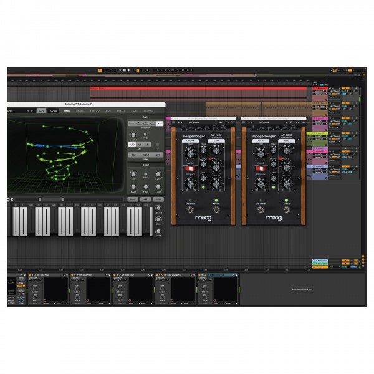Click the transport Stop button
Image resolution: width=374 pixels, height=374 pixels.
pyautogui.click(x=125, y=70)
